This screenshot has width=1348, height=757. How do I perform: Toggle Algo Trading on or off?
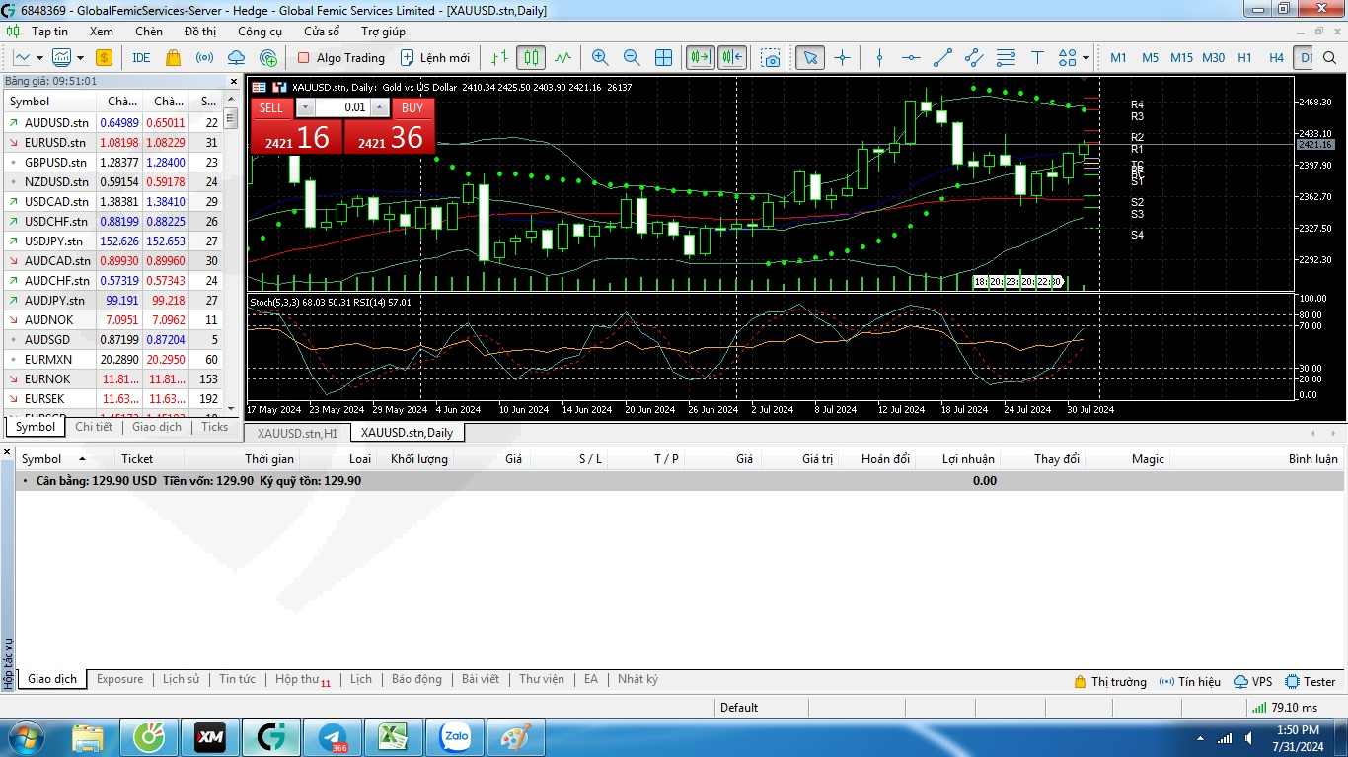[340, 58]
